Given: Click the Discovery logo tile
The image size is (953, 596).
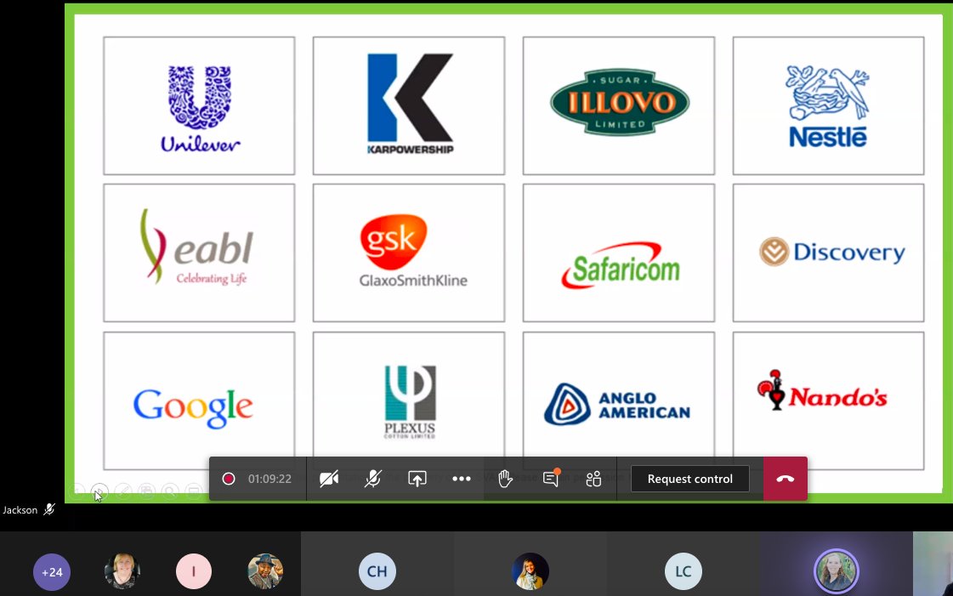Looking at the screenshot, I should pyautogui.click(x=828, y=253).
